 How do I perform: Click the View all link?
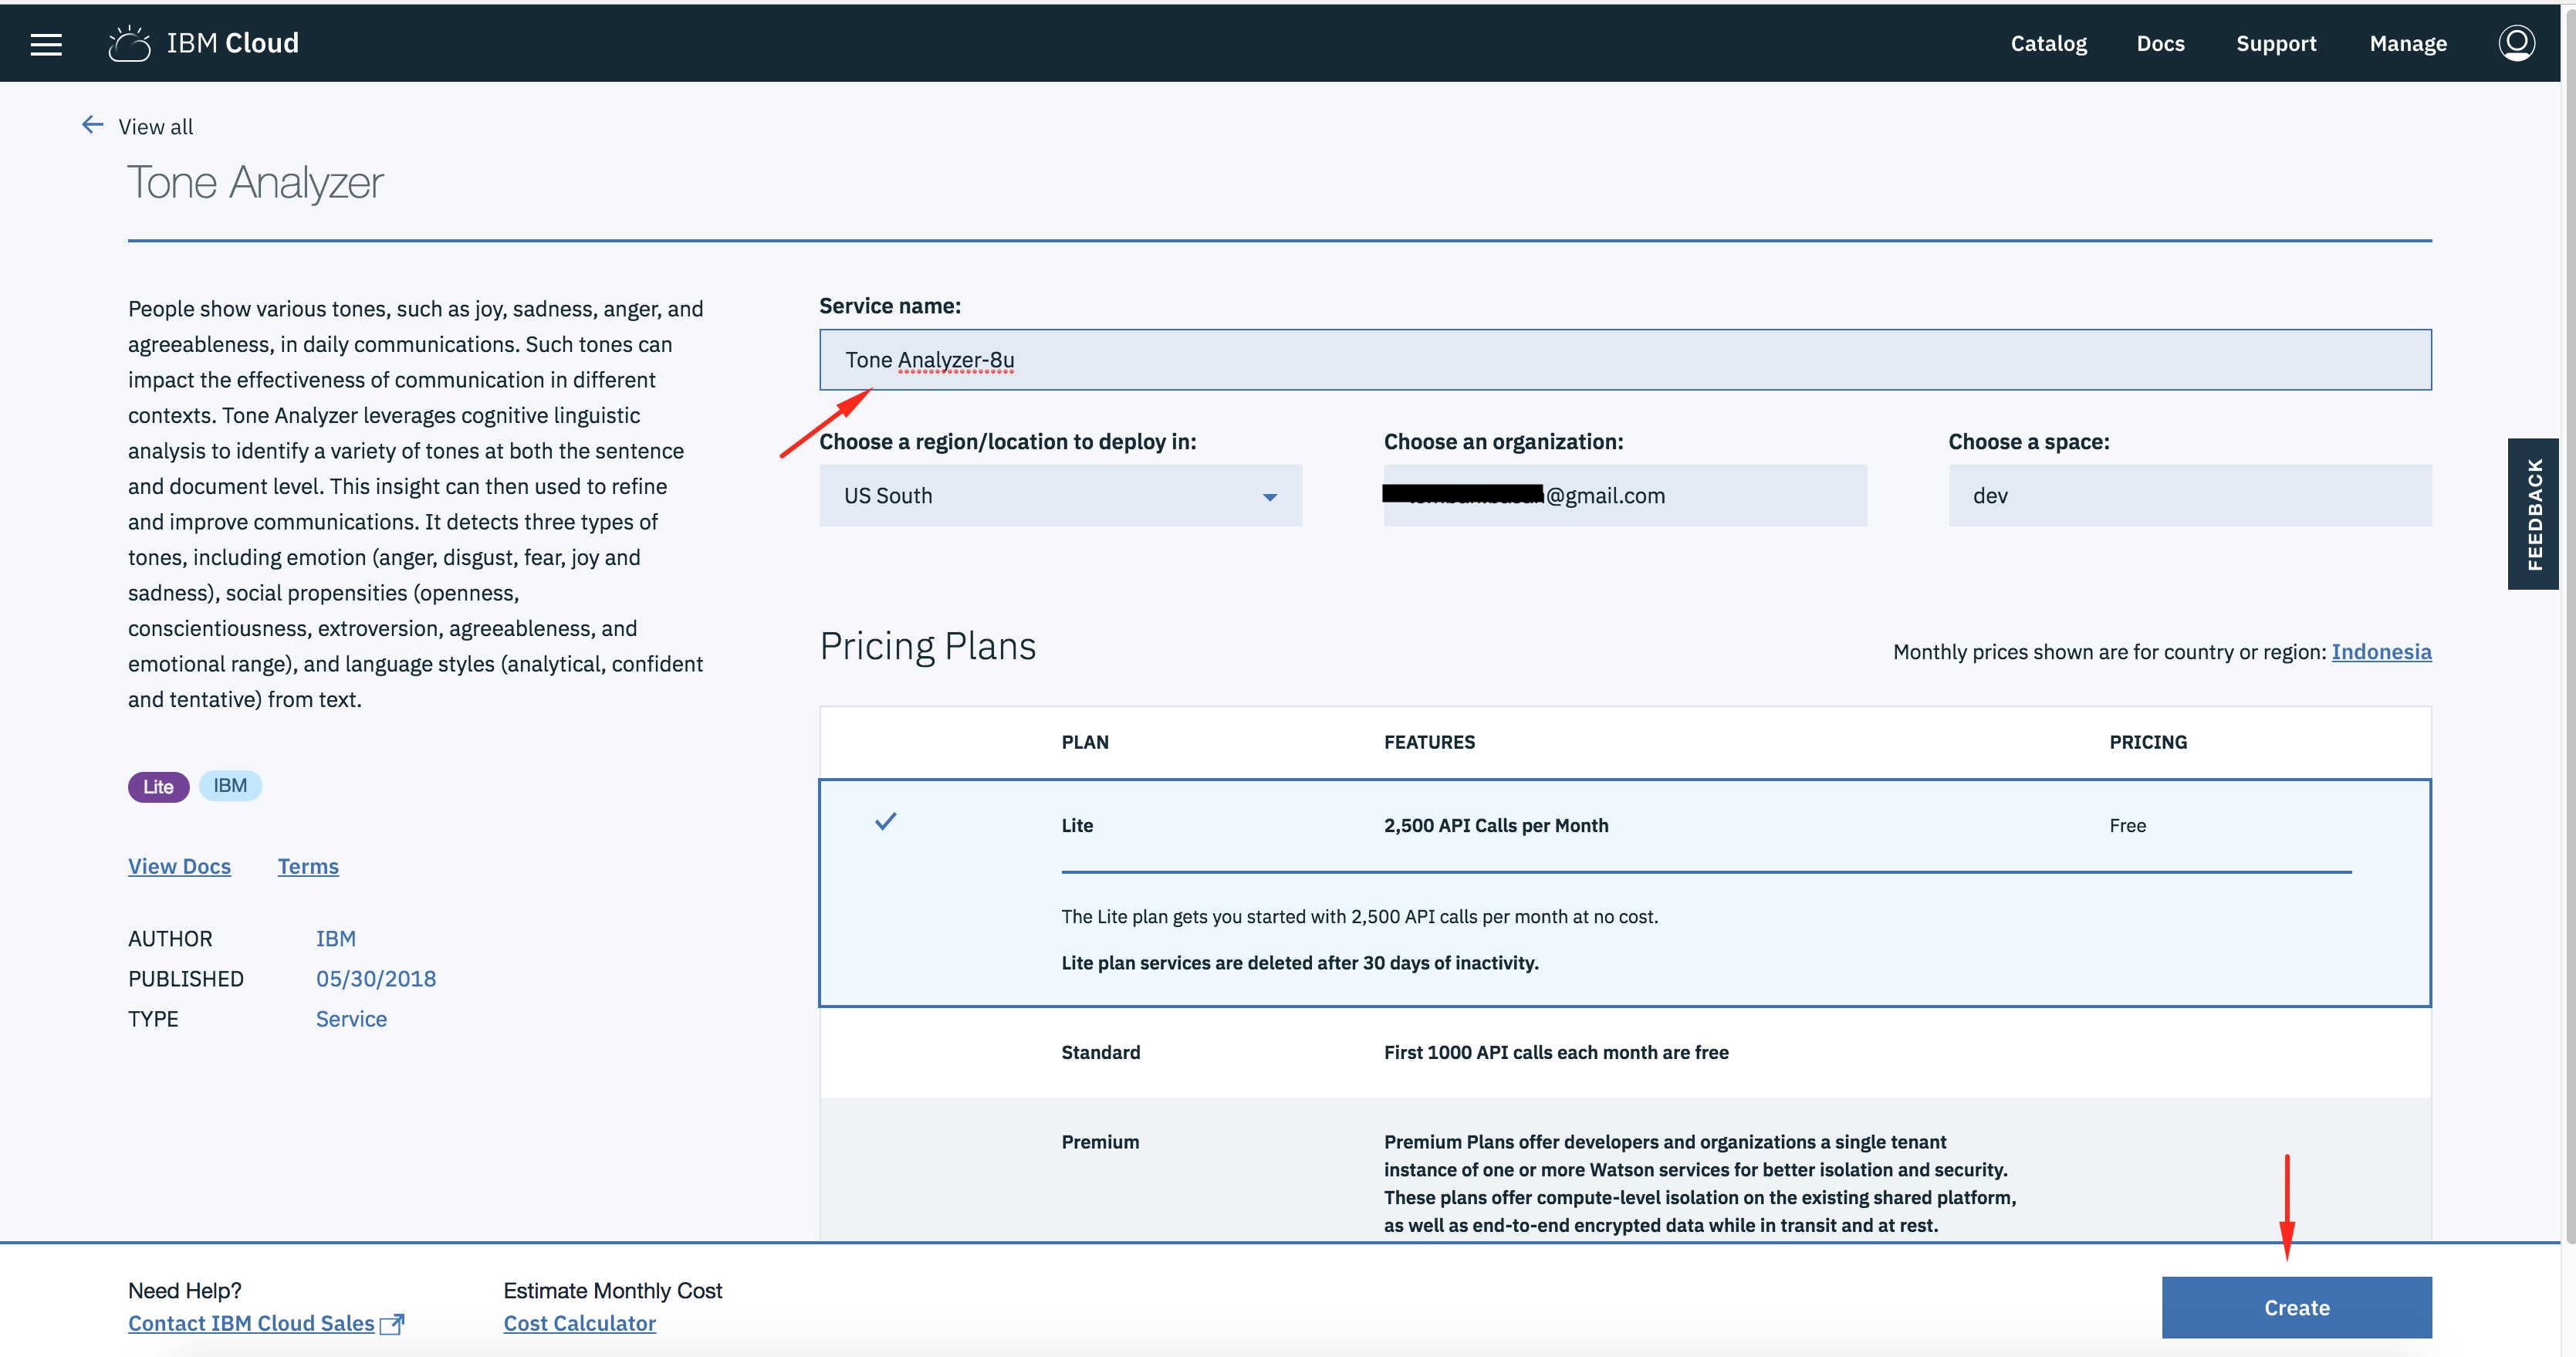click(156, 127)
